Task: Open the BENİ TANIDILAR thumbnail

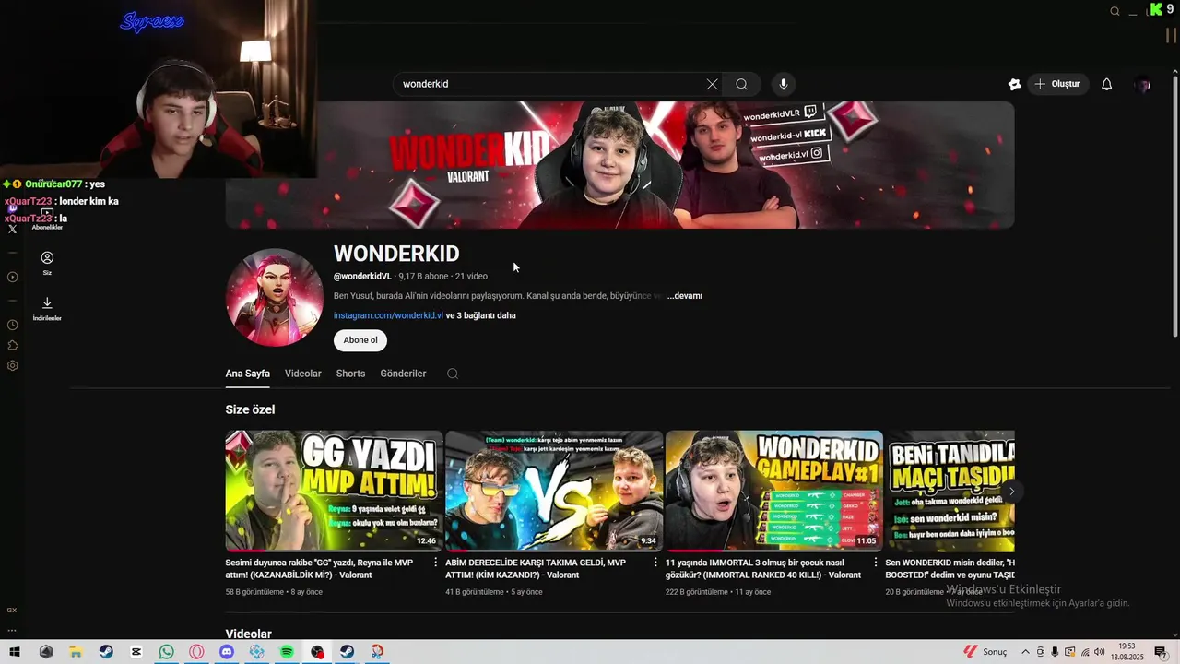Action: pyautogui.click(x=950, y=491)
